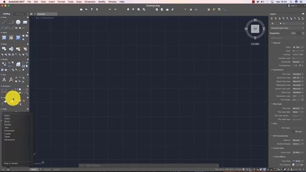Create a new drawing from toolbar

81,10
